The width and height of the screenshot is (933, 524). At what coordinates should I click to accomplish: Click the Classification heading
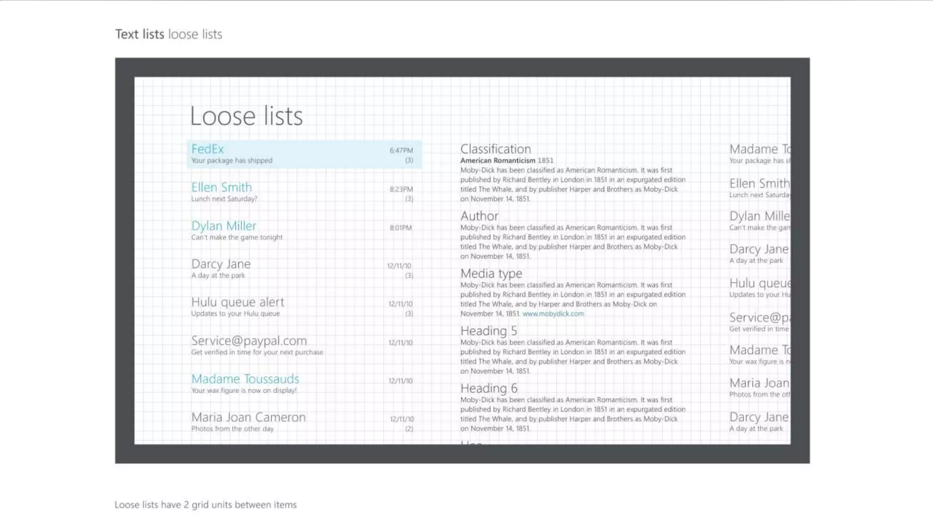pyautogui.click(x=496, y=149)
